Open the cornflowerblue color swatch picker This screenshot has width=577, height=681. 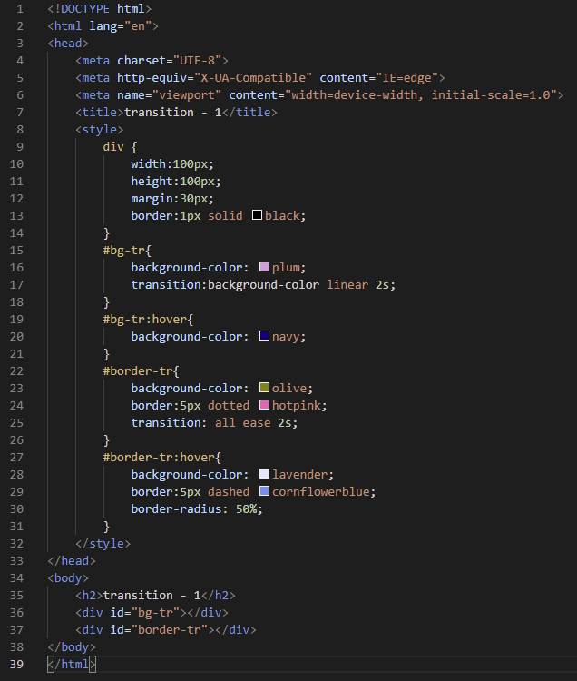[264, 491]
